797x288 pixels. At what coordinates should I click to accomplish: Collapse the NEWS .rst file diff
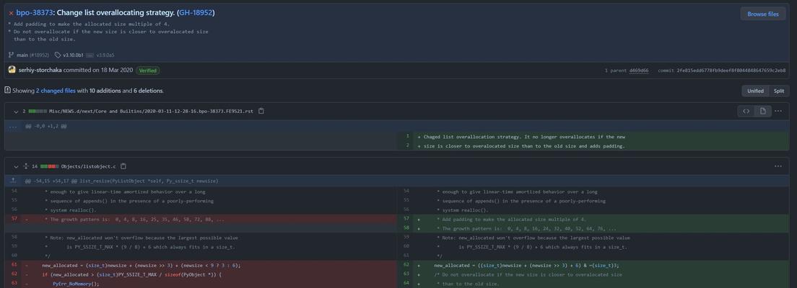16,111
